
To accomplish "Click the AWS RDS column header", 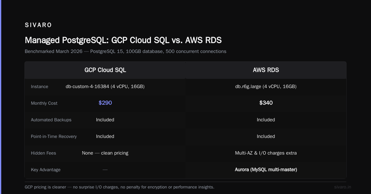I will coord(266,70).
